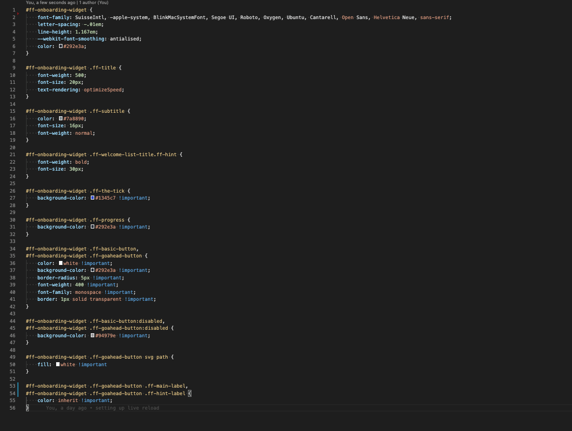The height and width of the screenshot is (431, 572).
Task: Open the swatch next to #1345c7 in .ff-the-tick
Action: pos(93,198)
